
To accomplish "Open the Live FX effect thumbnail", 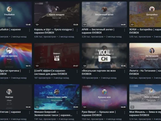I will coord(57,56).
